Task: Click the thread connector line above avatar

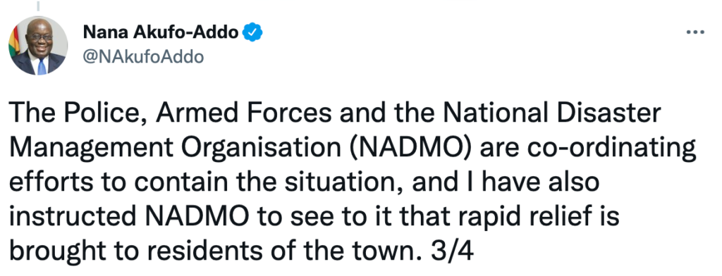Action: pos(38,6)
